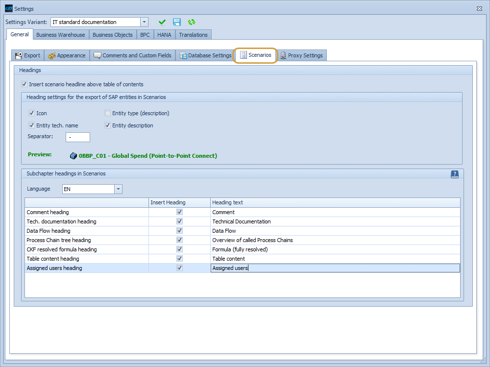This screenshot has width=490, height=367.
Task: Enable Entity type (description) checkbox
Action: (107, 113)
